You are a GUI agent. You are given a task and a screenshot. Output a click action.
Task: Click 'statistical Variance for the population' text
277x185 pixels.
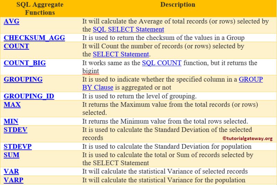[164, 180]
